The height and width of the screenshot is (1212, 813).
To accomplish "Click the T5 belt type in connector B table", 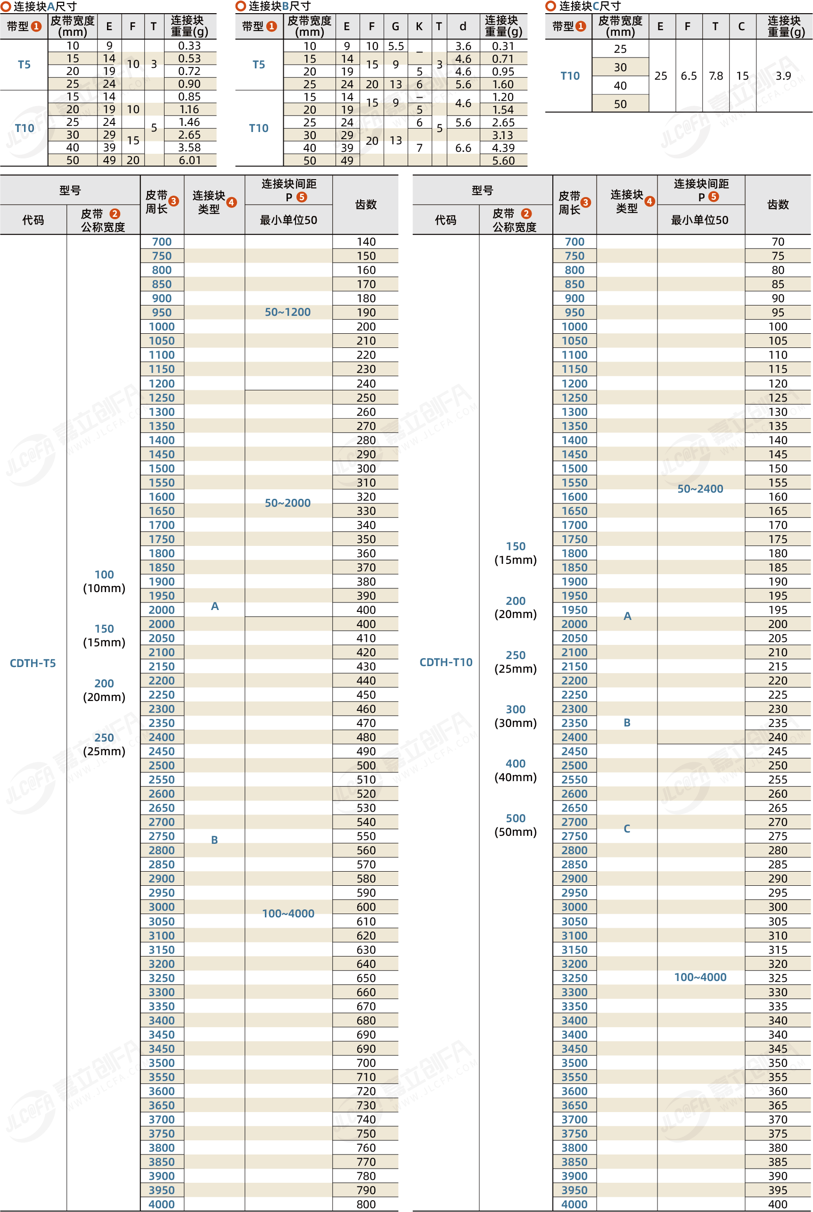I will [x=258, y=64].
